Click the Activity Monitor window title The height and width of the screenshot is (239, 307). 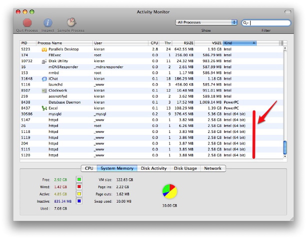click(153, 12)
